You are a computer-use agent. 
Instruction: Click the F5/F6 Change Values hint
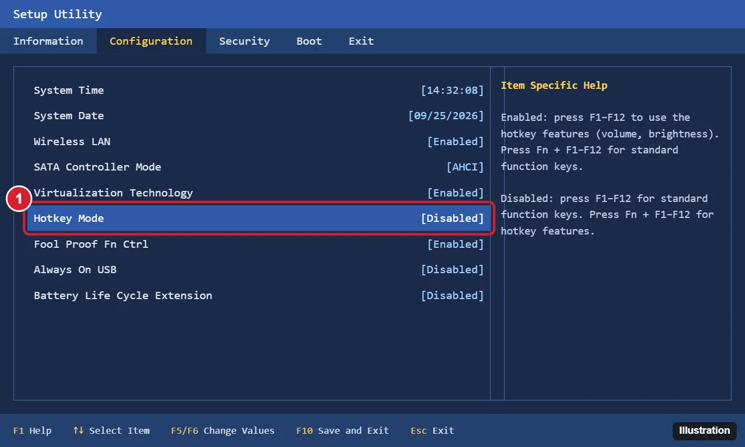(x=223, y=430)
